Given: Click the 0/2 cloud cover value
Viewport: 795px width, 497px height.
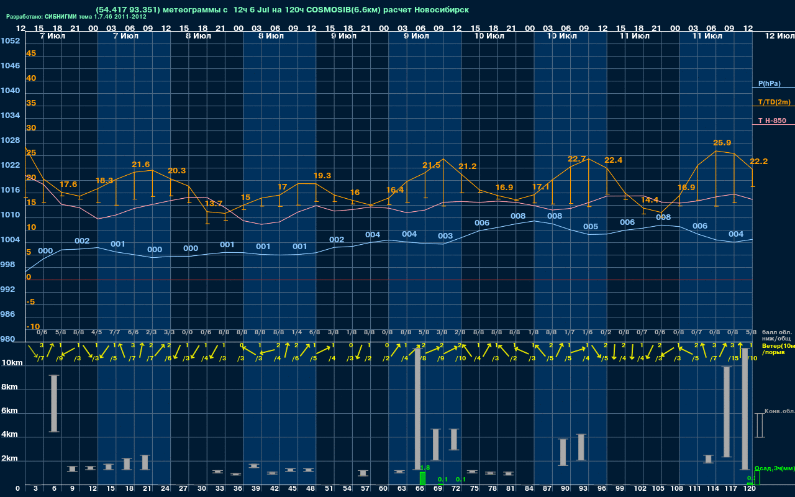Looking at the screenshot, I should [606, 332].
